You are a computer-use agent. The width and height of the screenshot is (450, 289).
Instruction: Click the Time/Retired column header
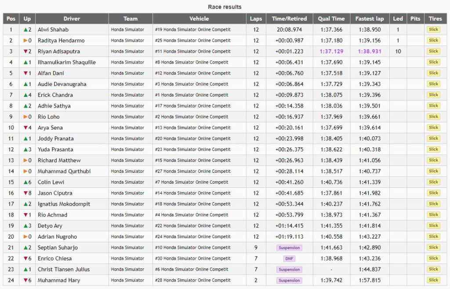pos(289,19)
